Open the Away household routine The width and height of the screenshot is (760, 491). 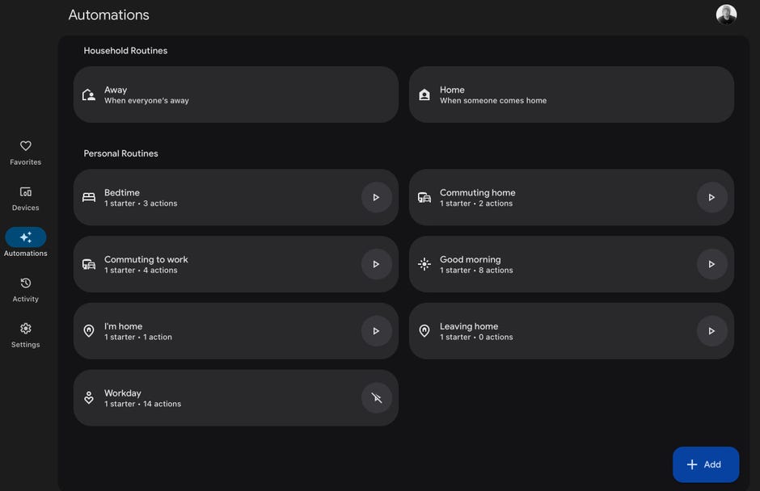[x=235, y=94]
